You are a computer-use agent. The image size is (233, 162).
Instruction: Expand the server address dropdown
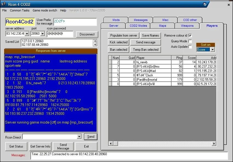[x=27, y=34]
